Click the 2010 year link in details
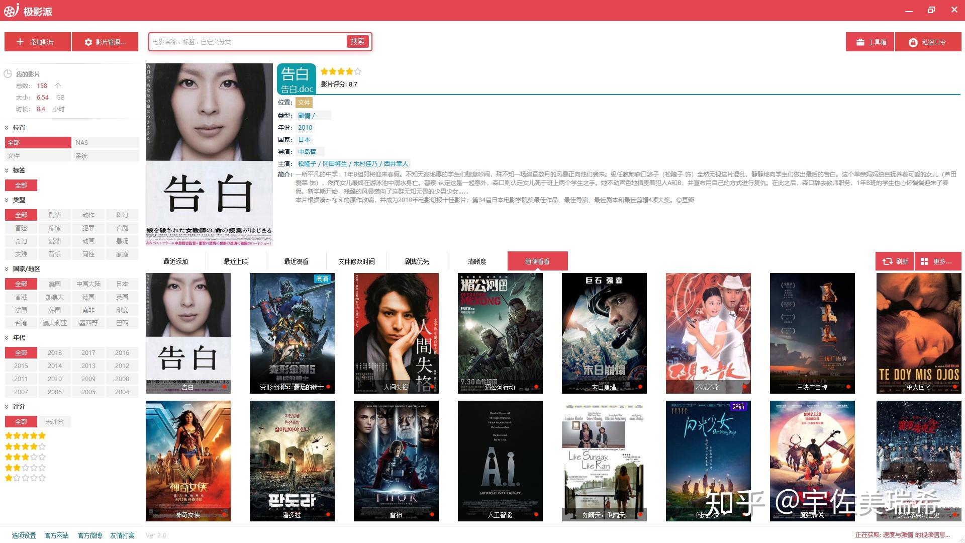This screenshot has width=965, height=543. (305, 128)
